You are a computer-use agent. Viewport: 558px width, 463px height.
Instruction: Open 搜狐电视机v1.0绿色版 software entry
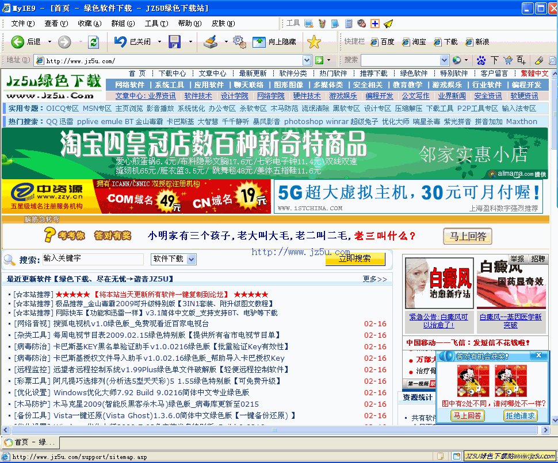(131, 324)
